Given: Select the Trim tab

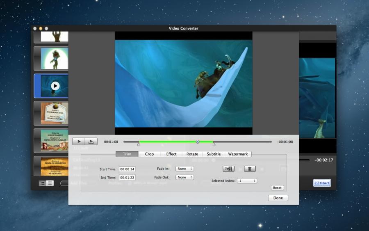Looking at the screenshot, I should coord(127,154).
